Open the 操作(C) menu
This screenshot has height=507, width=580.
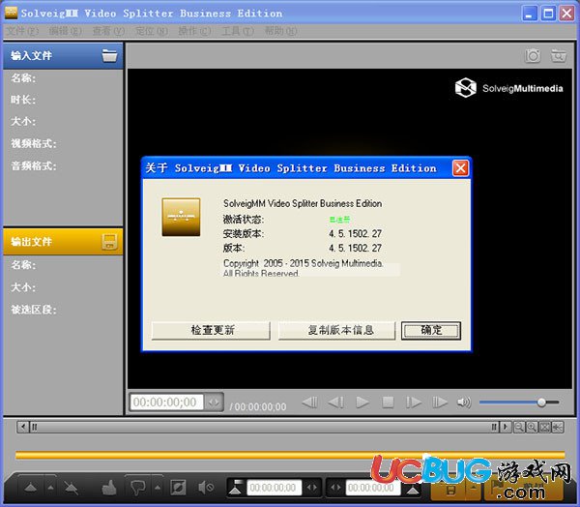tap(194, 31)
